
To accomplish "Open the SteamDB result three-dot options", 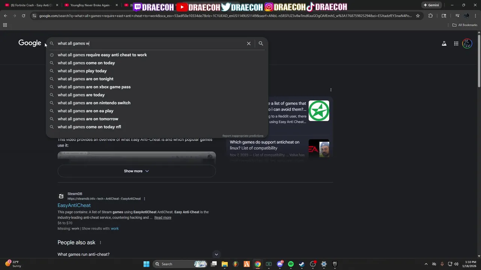I will (144, 199).
